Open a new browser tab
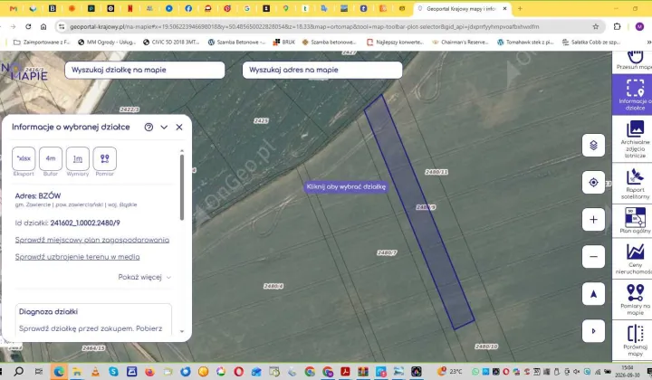Image resolution: width=652 pixels, height=380 pixels. (x=520, y=8)
